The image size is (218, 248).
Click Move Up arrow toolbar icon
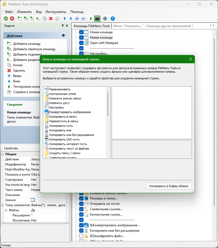pyautogui.click(x=65, y=18)
